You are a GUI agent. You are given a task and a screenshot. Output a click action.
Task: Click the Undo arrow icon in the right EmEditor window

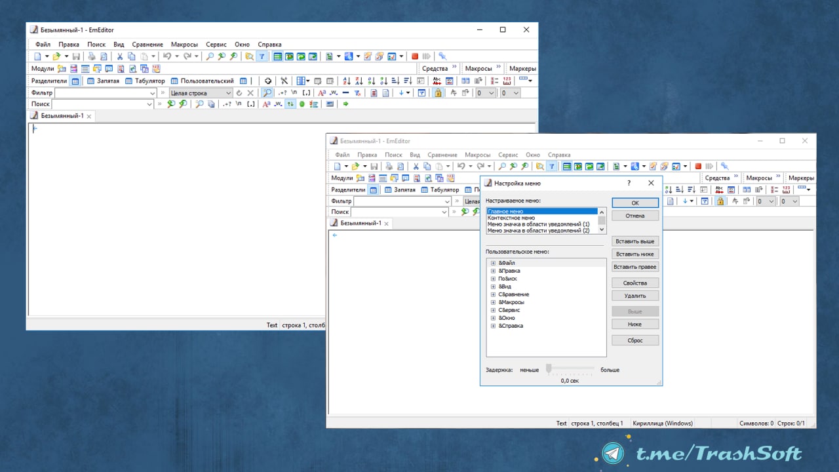(461, 167)
